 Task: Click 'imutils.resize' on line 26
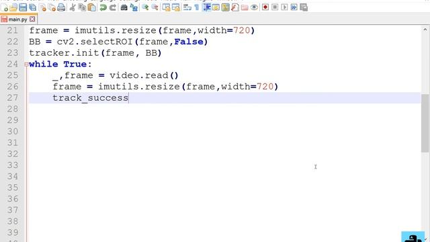[139, 87]
